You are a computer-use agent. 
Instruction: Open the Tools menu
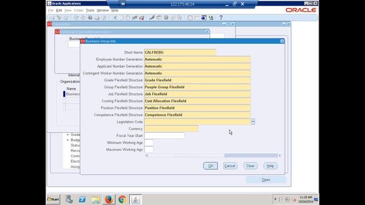90,10
